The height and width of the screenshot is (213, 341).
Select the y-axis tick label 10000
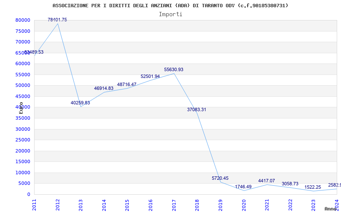(x=23, y=173)
